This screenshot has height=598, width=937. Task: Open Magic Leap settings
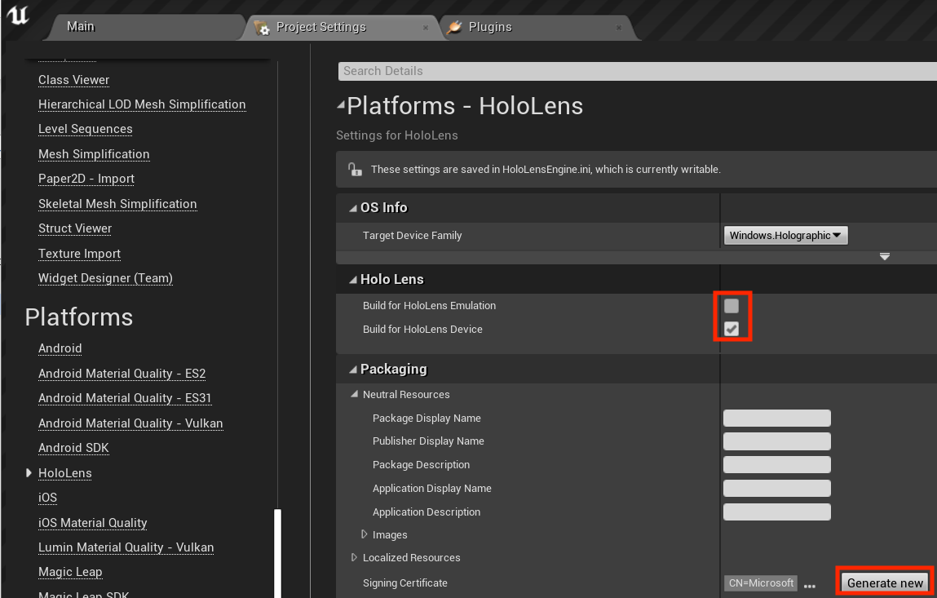click(70, 572)
